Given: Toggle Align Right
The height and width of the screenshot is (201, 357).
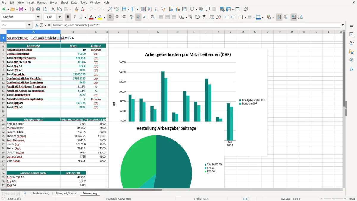Looking at the screenshot, I should 123,17.
